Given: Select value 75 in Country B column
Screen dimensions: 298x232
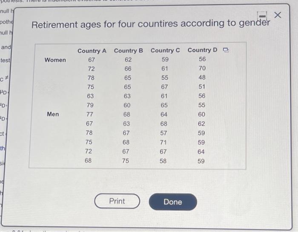Looking at the screenshot, I should point(126,161).
